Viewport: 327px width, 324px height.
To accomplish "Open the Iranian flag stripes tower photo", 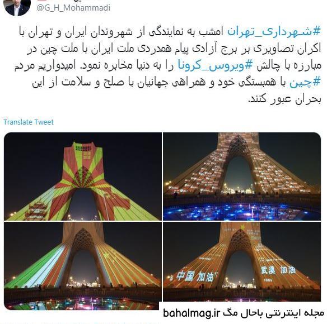I will 83,266.
